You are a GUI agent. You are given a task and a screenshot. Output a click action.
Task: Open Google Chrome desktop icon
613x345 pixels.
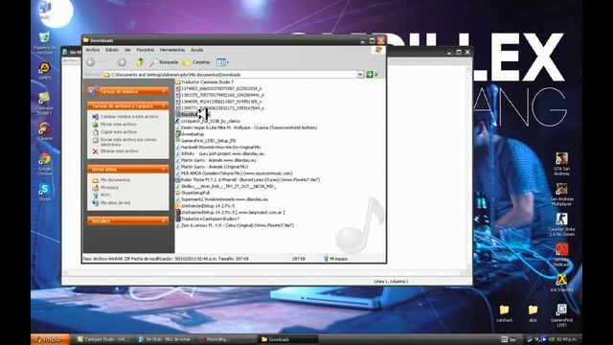pos(45,164)
